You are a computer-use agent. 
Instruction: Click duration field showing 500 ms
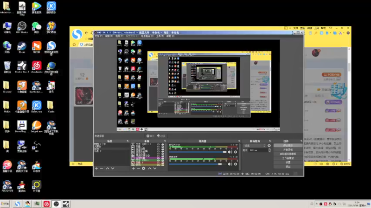(x=258, y=150)
